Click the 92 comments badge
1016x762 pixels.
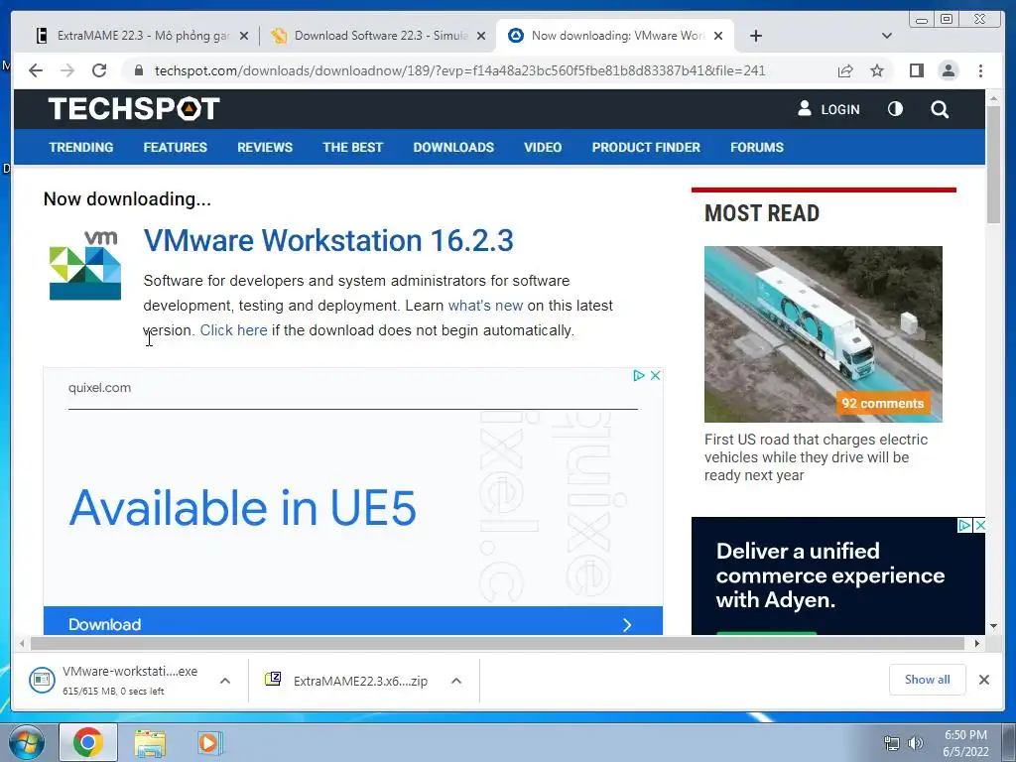tap(882, 403)
